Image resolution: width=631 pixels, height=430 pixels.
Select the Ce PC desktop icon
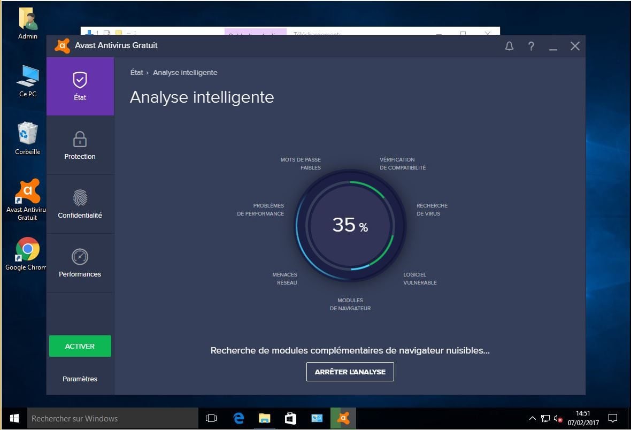point(28,81)
